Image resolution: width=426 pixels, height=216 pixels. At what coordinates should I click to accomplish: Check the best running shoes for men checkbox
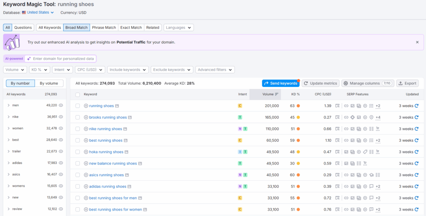pyautogui.click(x=78, y=198)
